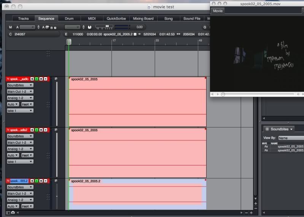Image resolution: width=304 pixels, height=217 pixels.
Task: Toggle the resize icon beside the spook...udio2 volume fader
Action: (x=56, y=130)
